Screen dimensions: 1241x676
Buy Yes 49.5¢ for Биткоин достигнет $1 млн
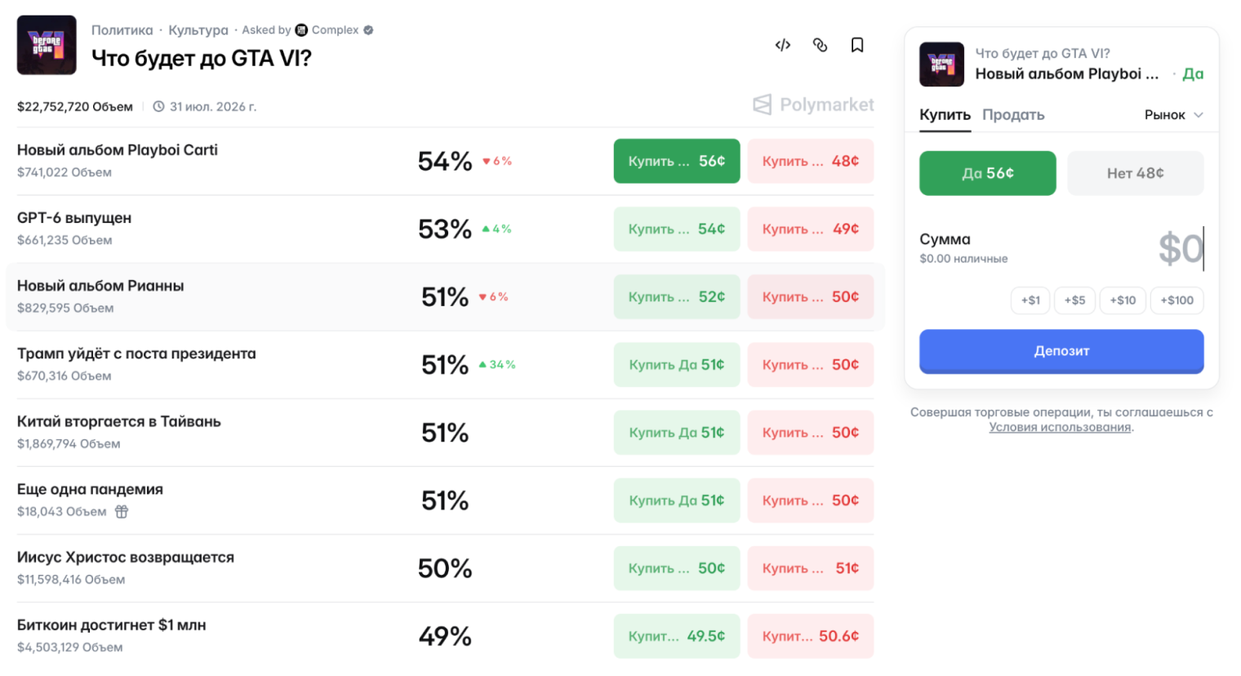pos(677,635)
